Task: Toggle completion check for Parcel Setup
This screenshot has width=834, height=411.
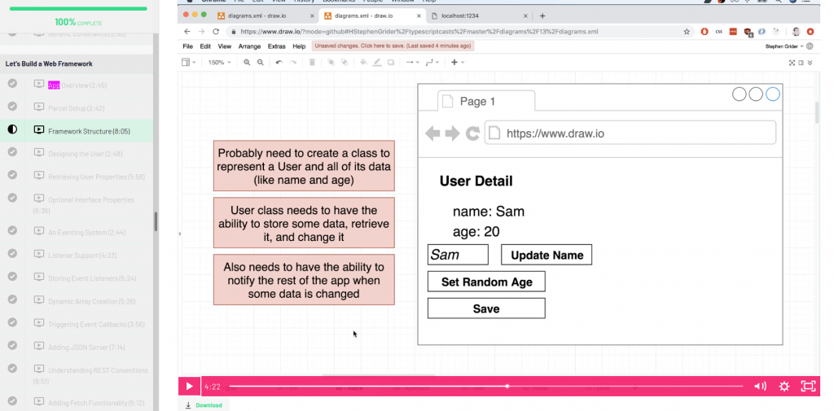Action: (x=12, y=107)
